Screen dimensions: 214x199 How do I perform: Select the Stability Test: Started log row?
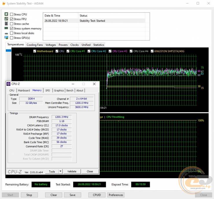click(94, 21)
